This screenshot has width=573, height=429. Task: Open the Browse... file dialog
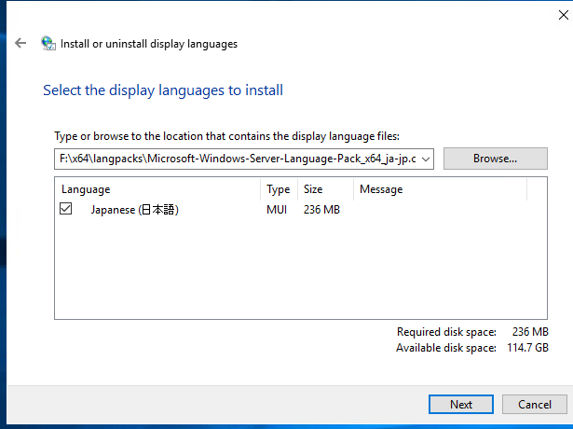[495, 159]
